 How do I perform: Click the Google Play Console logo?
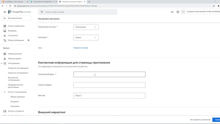coord(19,12)
